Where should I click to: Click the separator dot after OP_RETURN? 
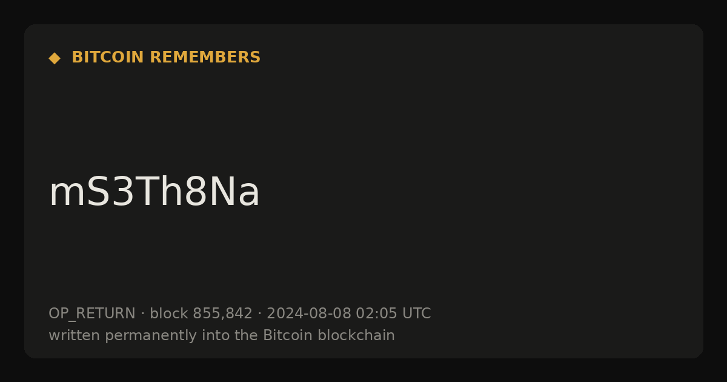point(142,314)
